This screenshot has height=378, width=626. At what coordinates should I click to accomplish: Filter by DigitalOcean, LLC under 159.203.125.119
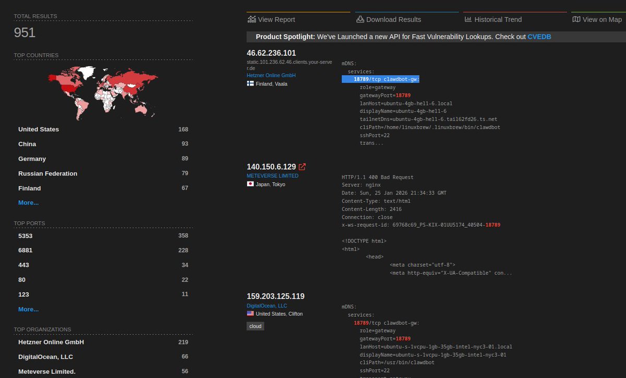tap(267, 306)
